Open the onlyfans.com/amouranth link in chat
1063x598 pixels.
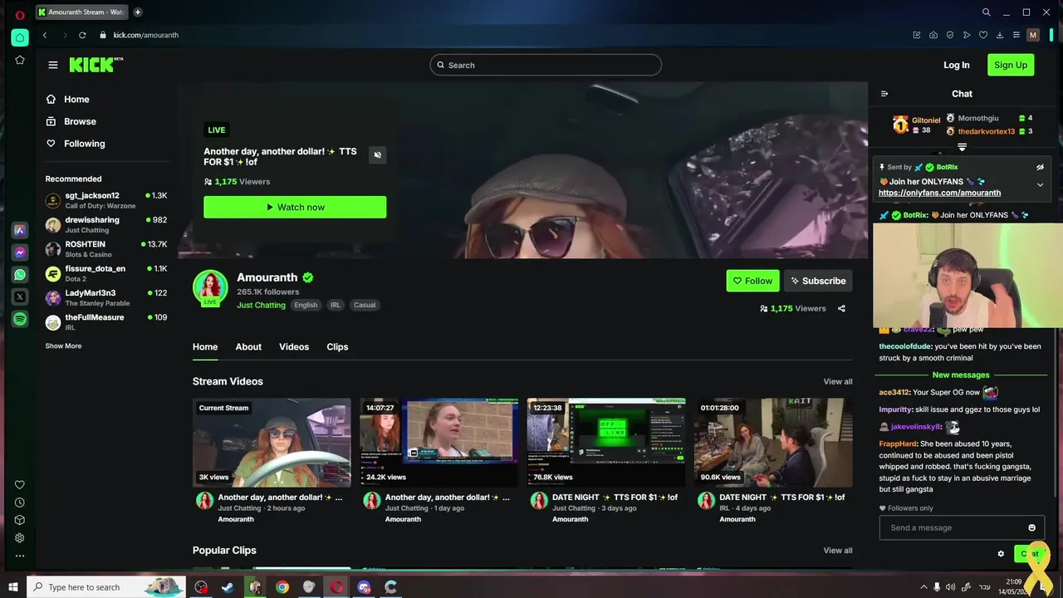939,193
